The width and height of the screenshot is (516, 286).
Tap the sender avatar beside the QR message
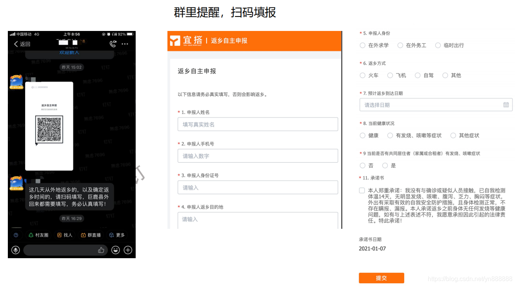[x=16, y=82]
